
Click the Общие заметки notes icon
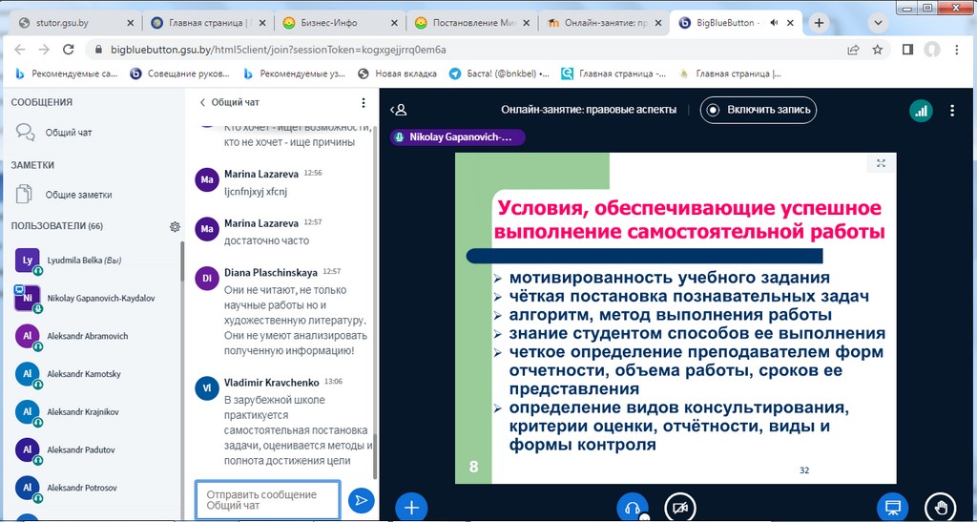pyautogui.click(x=26, y=195)
